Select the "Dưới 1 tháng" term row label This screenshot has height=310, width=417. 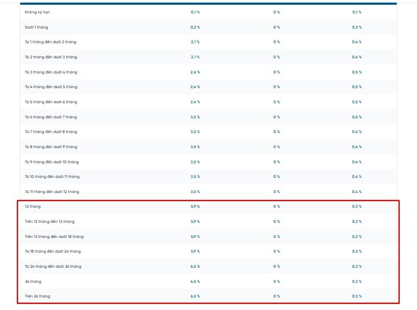pyautogui.click(x=37, y=27)
